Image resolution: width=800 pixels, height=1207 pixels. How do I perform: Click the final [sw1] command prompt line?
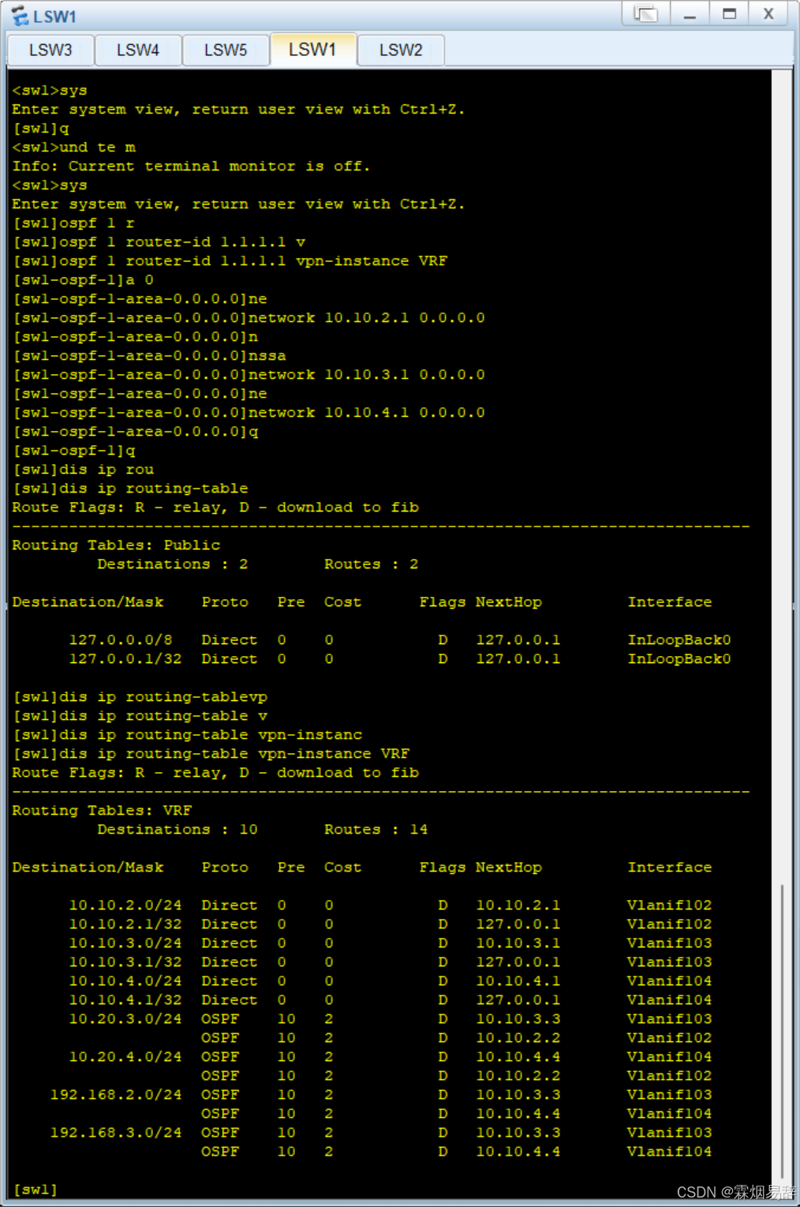[35, 1189]
